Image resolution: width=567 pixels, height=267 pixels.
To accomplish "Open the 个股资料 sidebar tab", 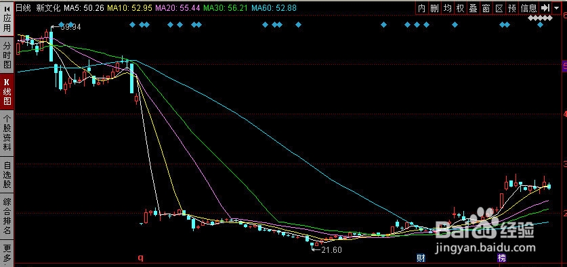I will 7,132.
